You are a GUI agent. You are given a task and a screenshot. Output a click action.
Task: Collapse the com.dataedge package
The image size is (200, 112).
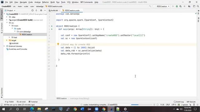[15, 32]
